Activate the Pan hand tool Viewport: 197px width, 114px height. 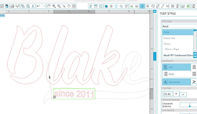tap(49, 6)
